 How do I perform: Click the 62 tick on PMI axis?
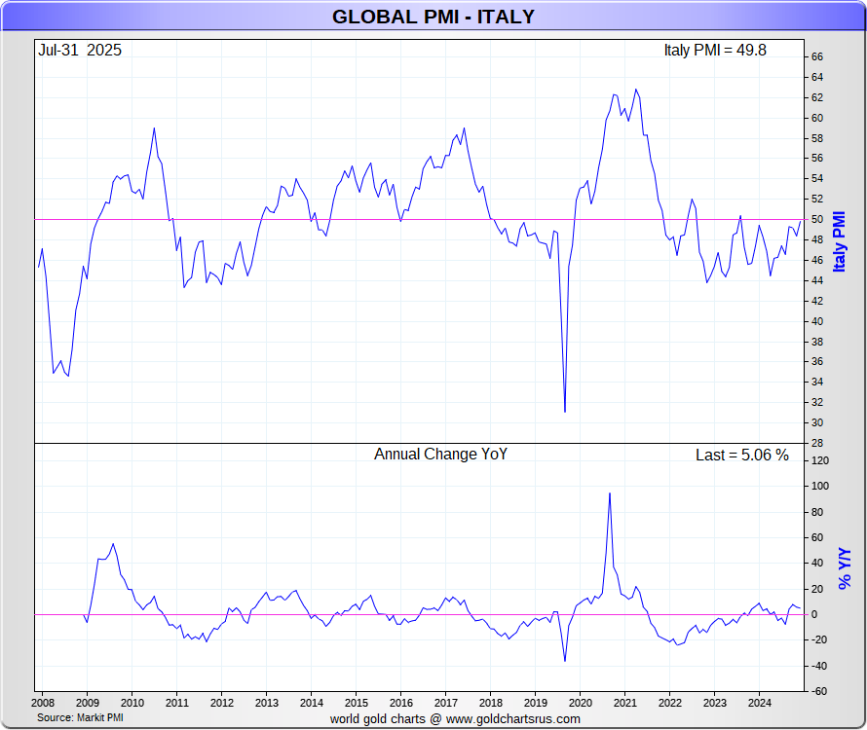tap(817, 97)
